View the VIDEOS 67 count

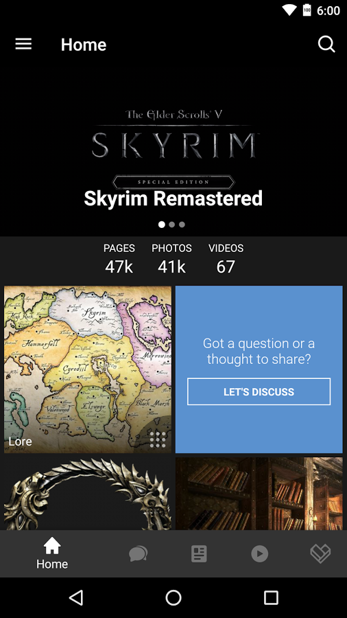click(226, 259)
